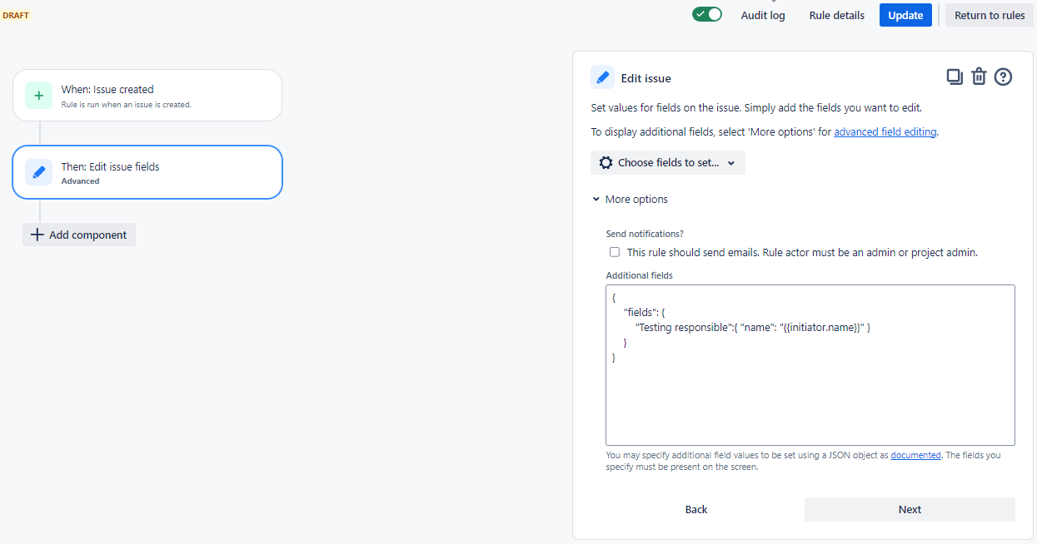Select the When: Issue created trigger card
Image resolution: width=1037 pixels, height=544 pixels.
[x=147, y=96]
